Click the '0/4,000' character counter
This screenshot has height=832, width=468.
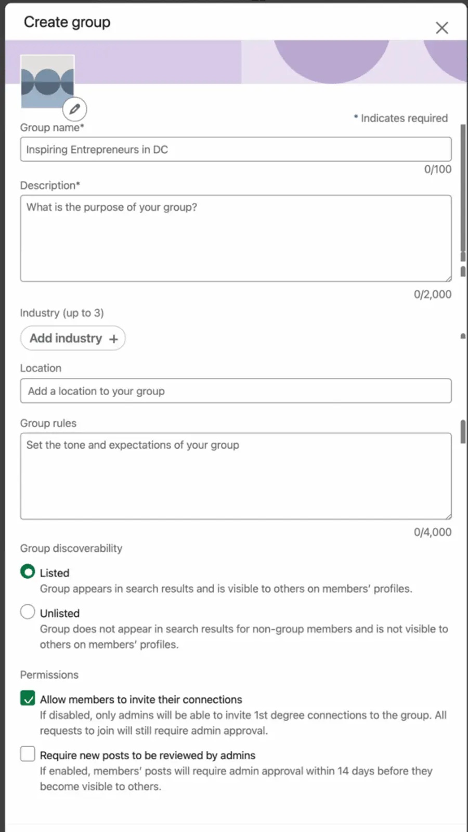click(433, 532)
